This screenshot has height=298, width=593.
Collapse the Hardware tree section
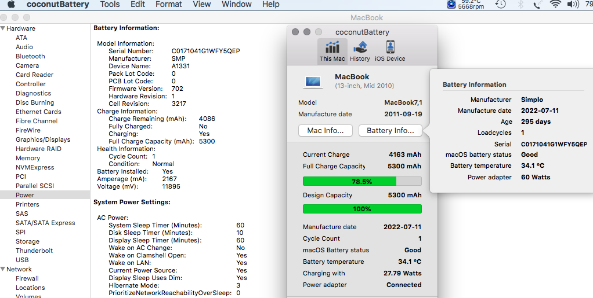click(3, 28)
